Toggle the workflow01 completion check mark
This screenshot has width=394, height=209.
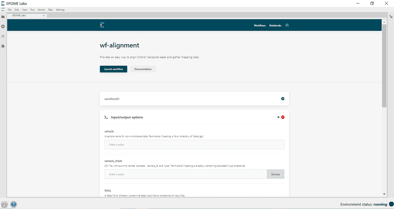[283, 99]
